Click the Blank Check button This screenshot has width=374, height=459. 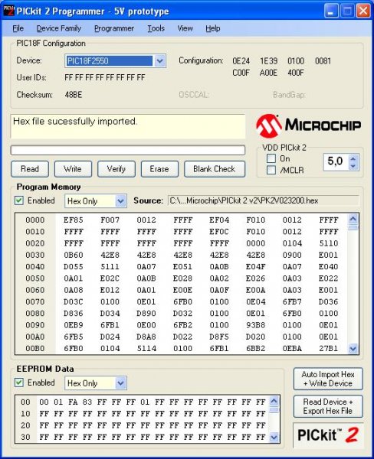215,169
